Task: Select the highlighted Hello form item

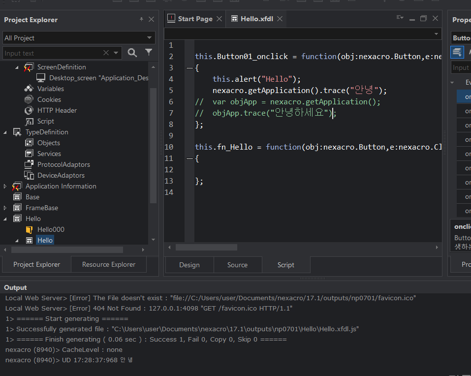Action: tap(45, 240)
